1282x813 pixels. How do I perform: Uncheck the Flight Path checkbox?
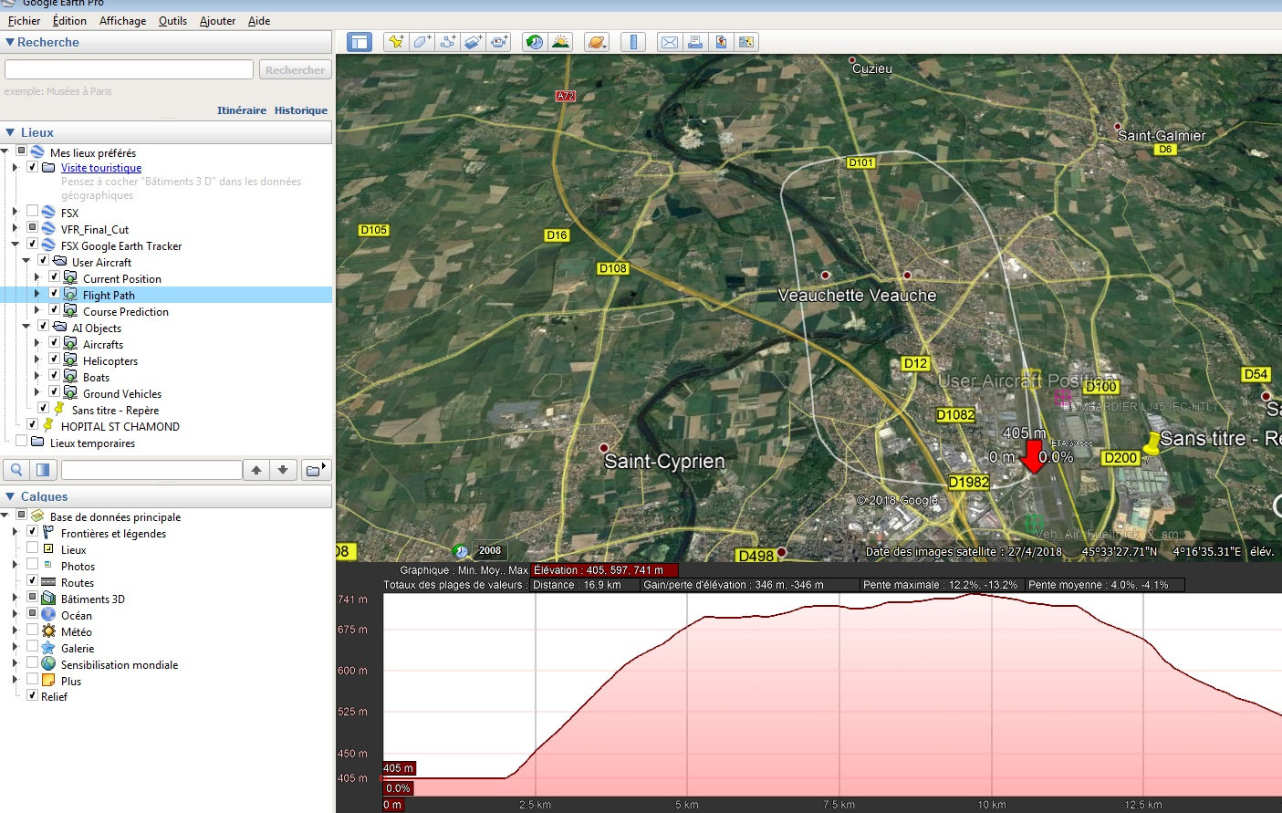coord(54,294)
